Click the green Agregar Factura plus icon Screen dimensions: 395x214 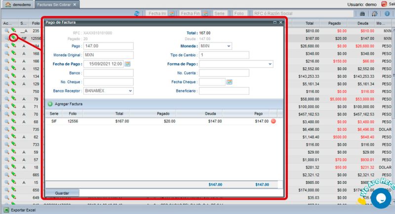(50, 104)
